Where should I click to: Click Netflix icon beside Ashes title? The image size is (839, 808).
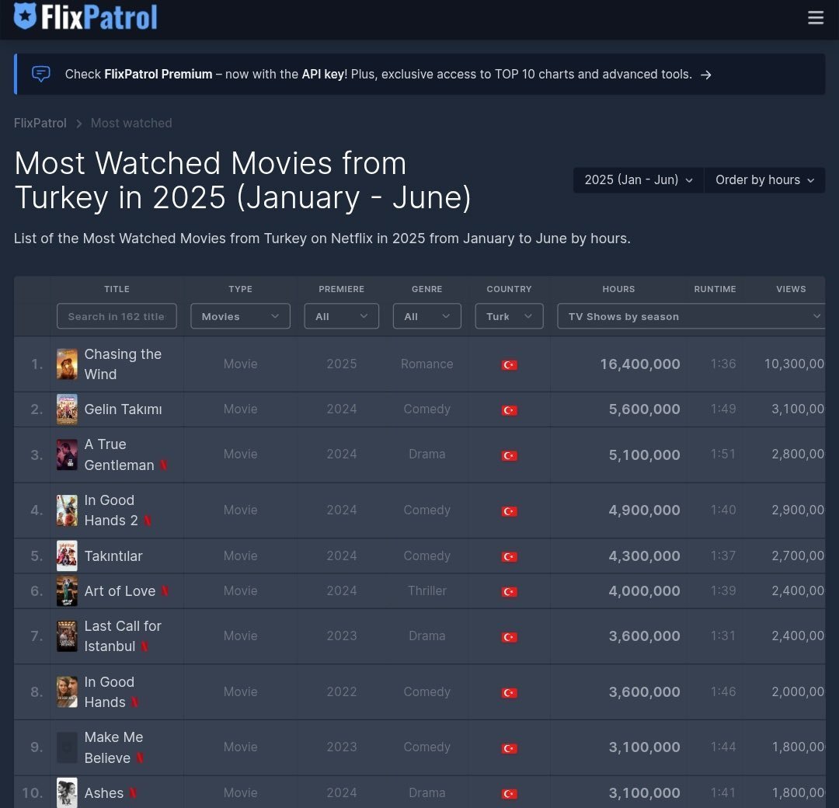tap(133, 793)
